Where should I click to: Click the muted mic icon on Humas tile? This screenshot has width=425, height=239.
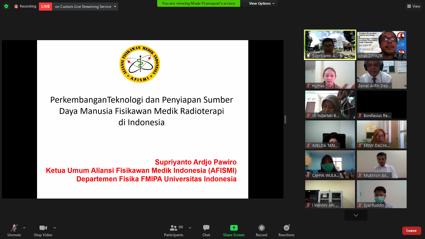309,86
